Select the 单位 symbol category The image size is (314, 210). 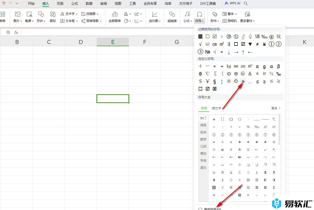click(x=203, y=153)
